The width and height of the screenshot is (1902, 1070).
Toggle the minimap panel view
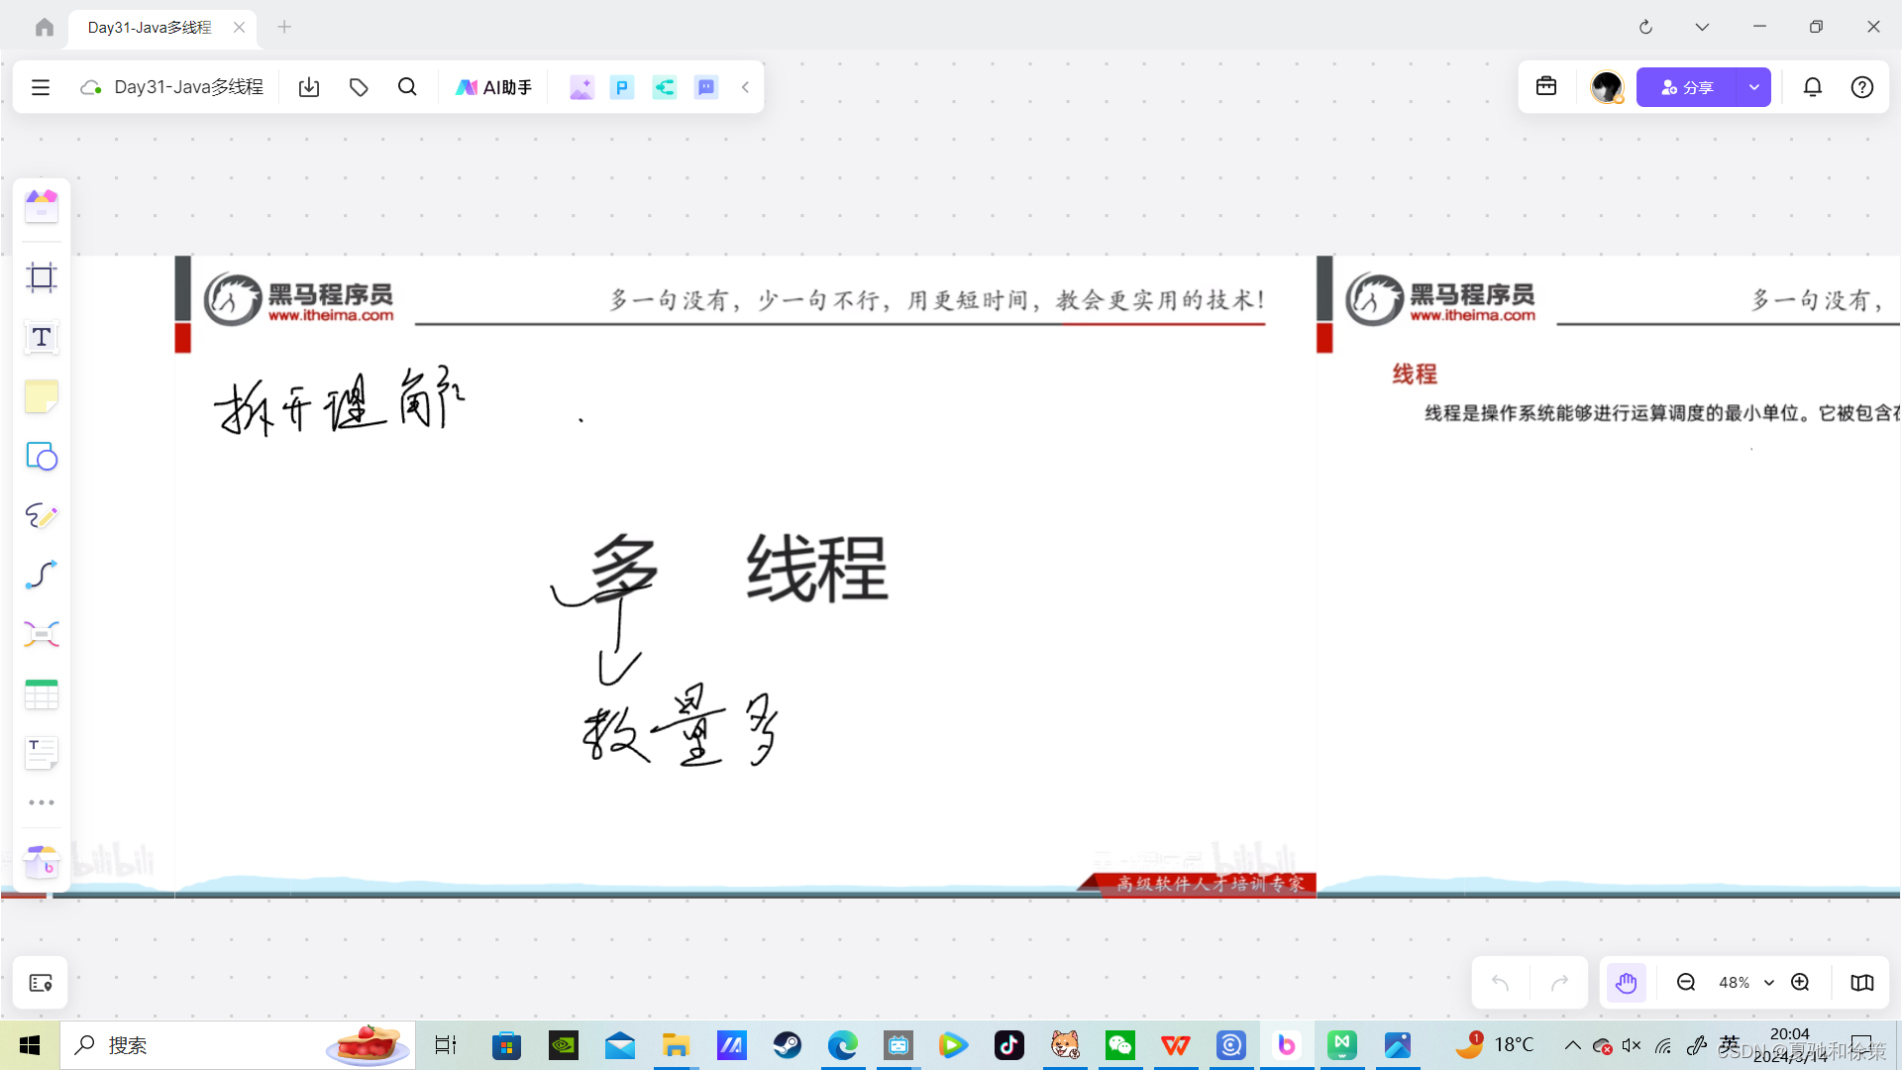(1861, 983)
